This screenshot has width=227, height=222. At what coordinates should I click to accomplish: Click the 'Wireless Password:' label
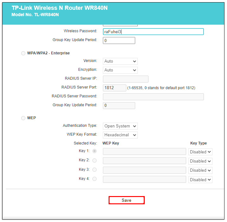80,31
